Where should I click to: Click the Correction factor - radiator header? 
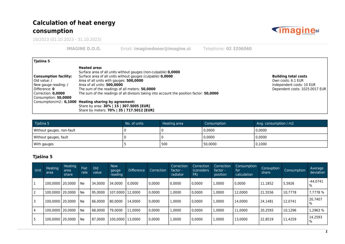(179, 170)
